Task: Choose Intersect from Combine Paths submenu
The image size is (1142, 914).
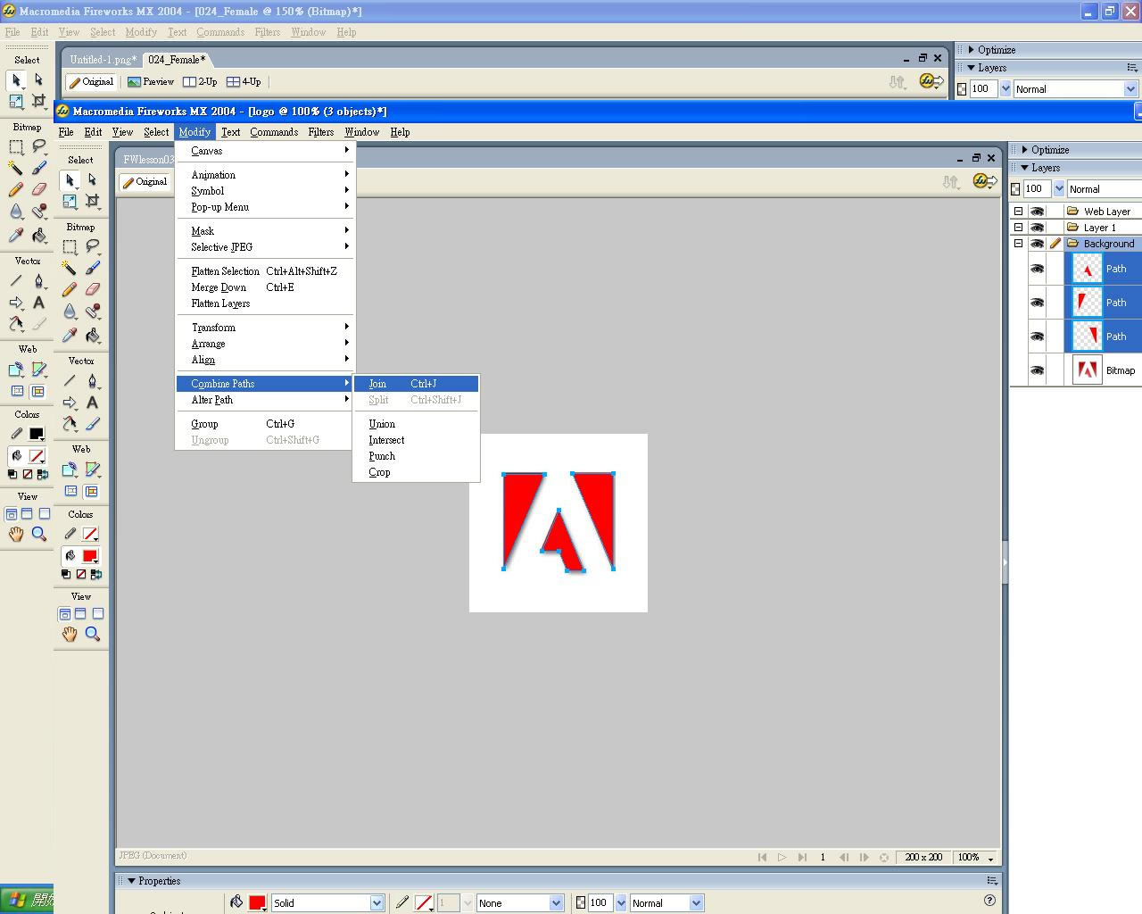Action: point(416,440)
